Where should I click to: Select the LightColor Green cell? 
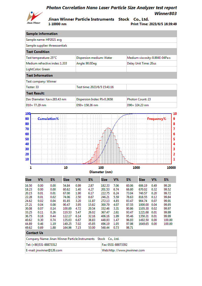point(38,69)
